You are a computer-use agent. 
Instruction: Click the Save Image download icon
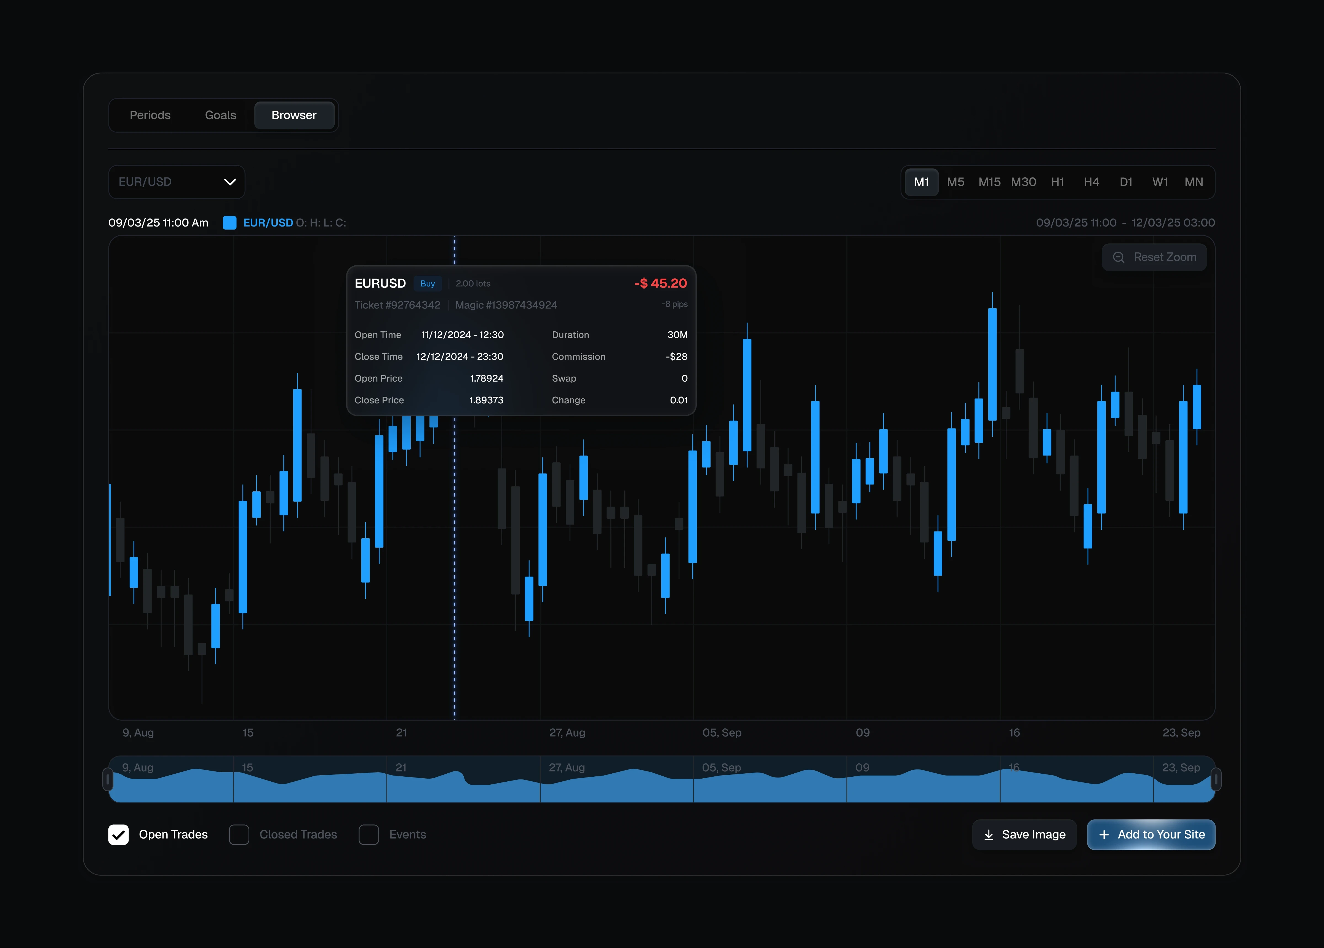pyautogui.click(x=989, y=835)
